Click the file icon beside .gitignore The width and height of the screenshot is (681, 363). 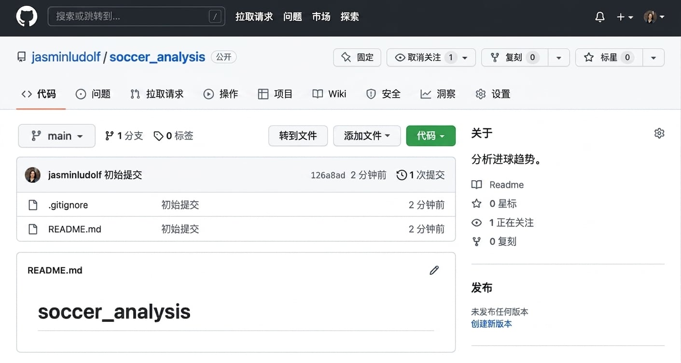click(x=33, y=205)
